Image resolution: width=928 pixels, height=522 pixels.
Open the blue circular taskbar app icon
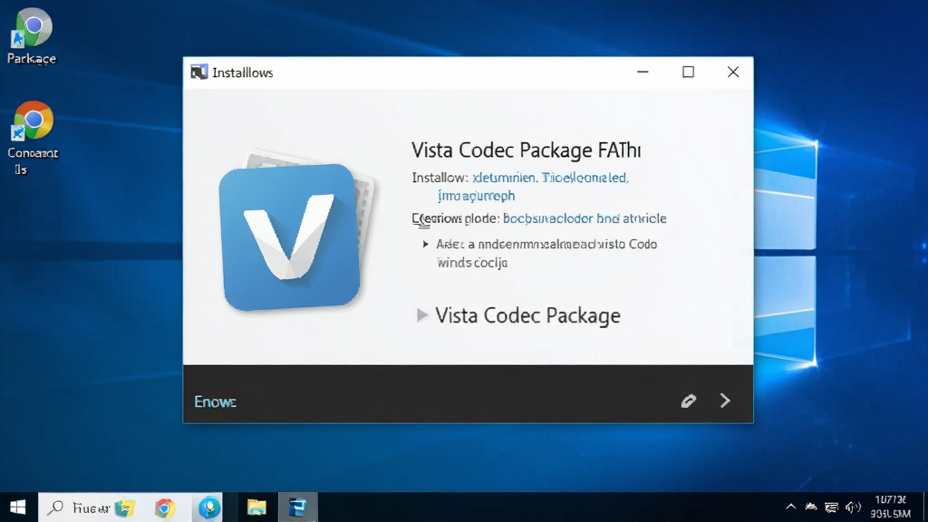pos(208,507)
